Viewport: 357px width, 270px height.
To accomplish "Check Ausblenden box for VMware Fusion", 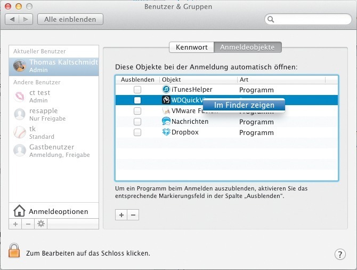I will 137,111.
